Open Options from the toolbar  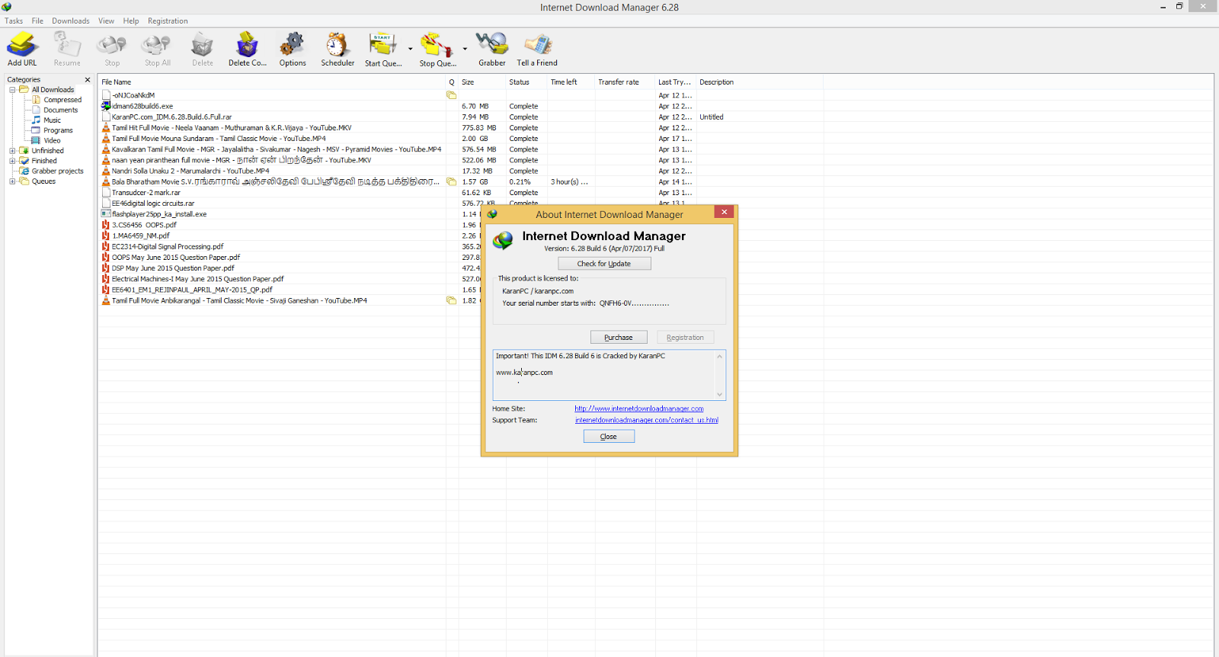pos(293,50)
